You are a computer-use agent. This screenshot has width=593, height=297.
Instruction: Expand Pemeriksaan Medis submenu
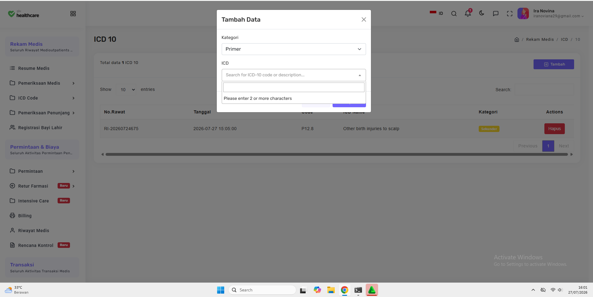coord(42,83)
